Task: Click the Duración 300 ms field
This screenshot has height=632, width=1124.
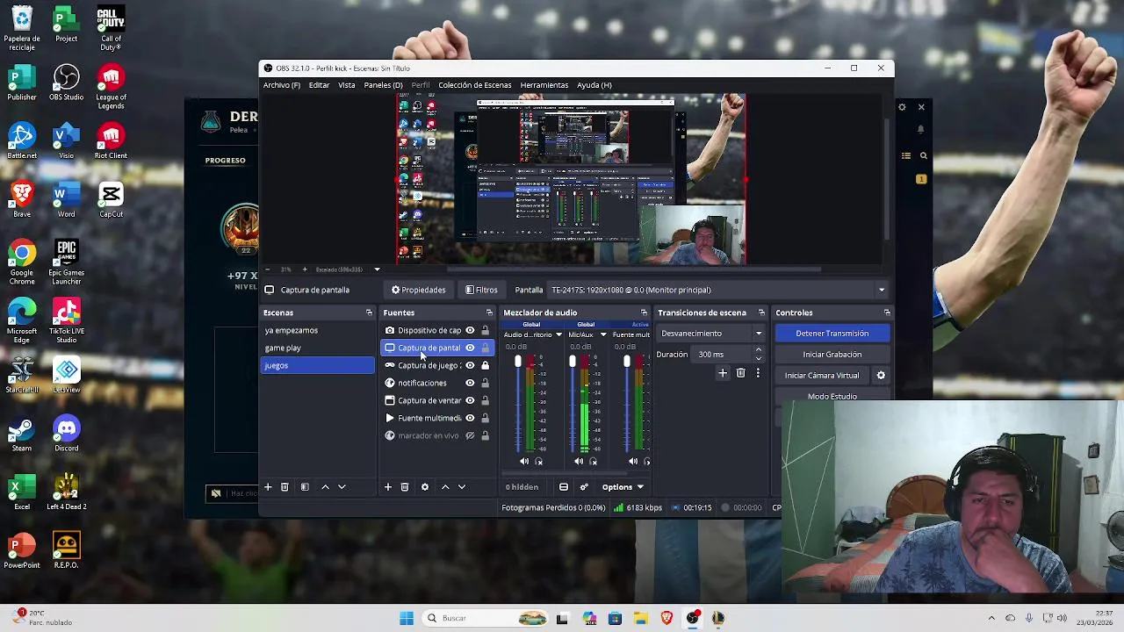Action: 724,355
